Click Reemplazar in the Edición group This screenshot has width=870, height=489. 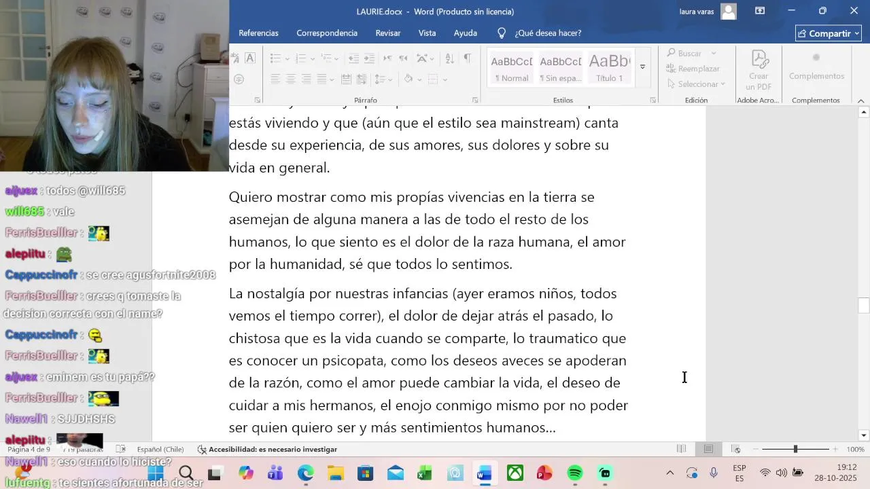point(693,69)
